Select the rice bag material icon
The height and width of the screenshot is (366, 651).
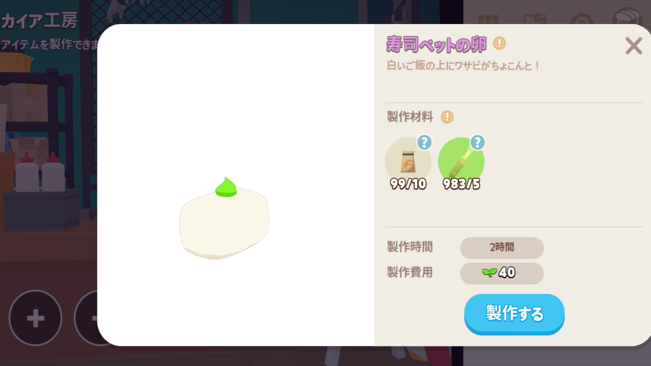408,161
